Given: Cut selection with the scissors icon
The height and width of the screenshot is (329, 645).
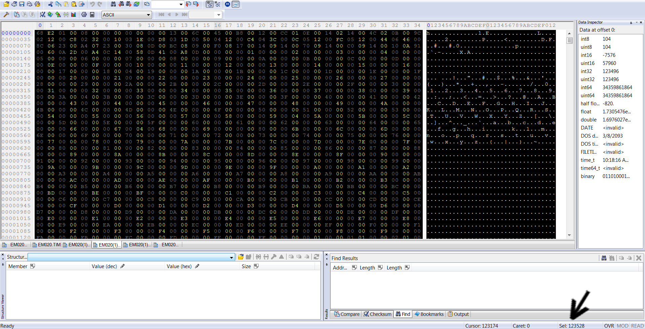Looking at the screenshot, I should pos(50,4).
